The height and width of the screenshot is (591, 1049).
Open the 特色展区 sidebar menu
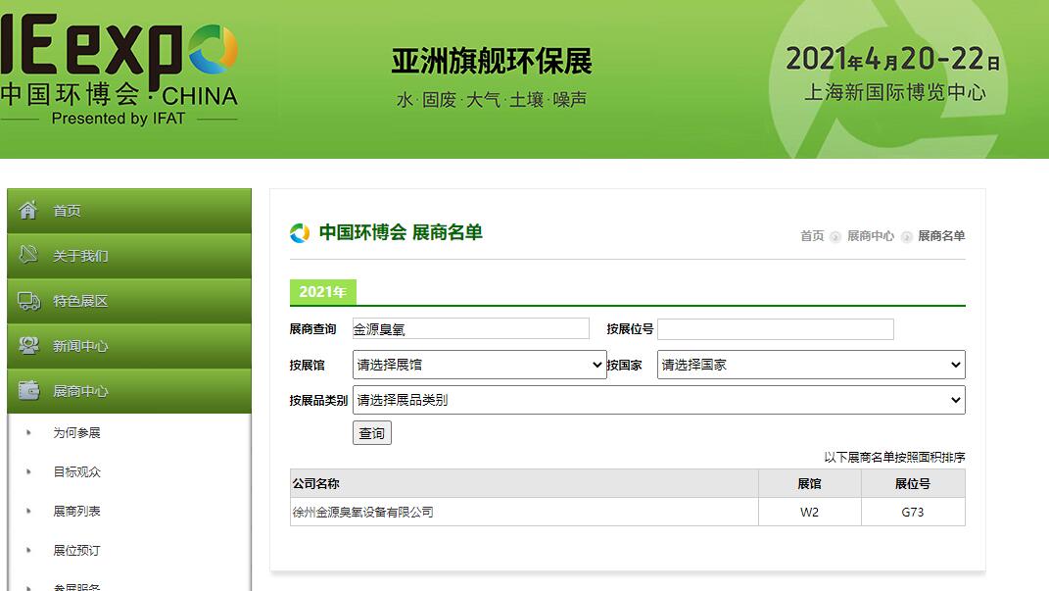[129, 301]
